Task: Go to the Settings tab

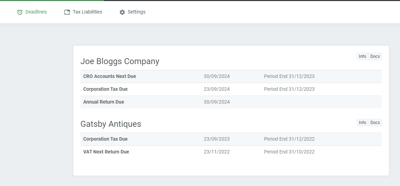Action: 132,12
